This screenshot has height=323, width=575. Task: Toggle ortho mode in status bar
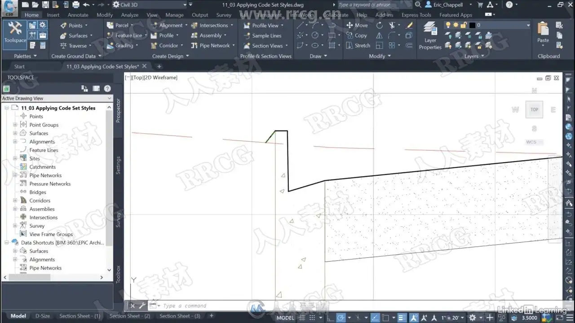click(331, 318)
